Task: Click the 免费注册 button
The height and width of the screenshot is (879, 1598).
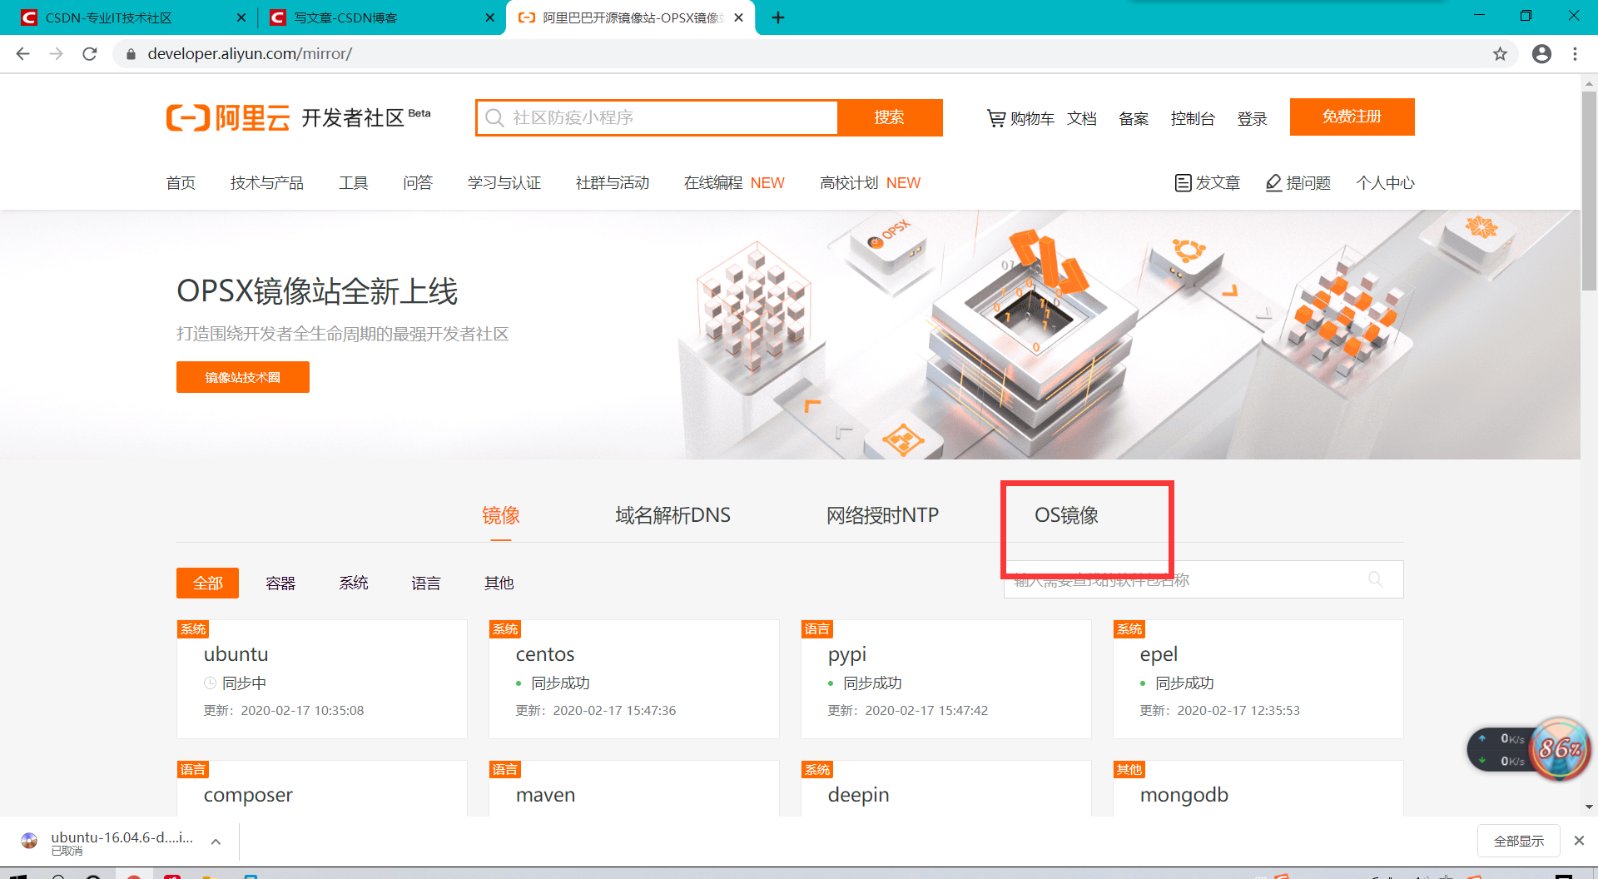Action: tap(1352, 117)
